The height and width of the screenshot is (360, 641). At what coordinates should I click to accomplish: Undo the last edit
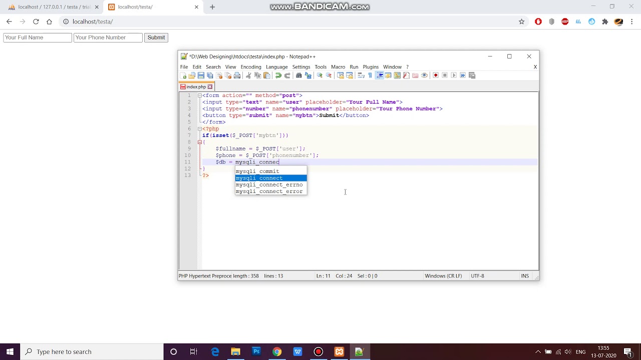point(278,75)
